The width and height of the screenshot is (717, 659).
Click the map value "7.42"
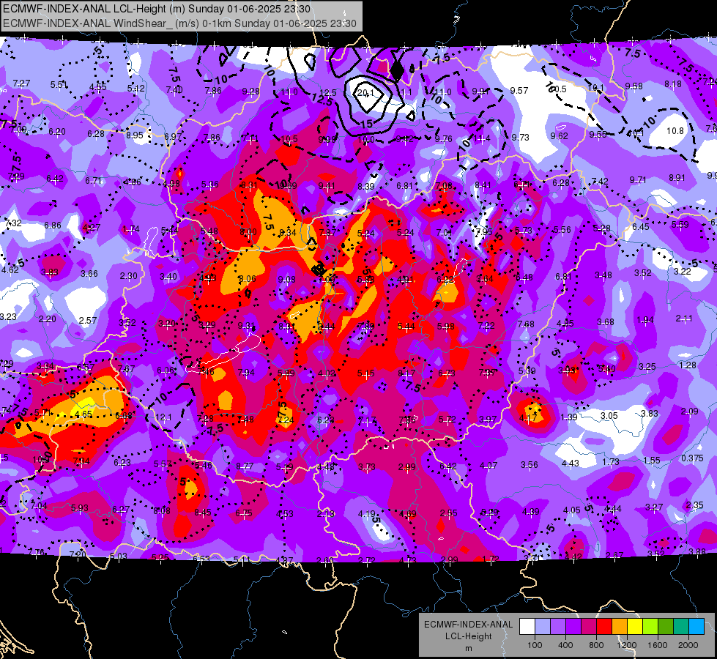600,181
